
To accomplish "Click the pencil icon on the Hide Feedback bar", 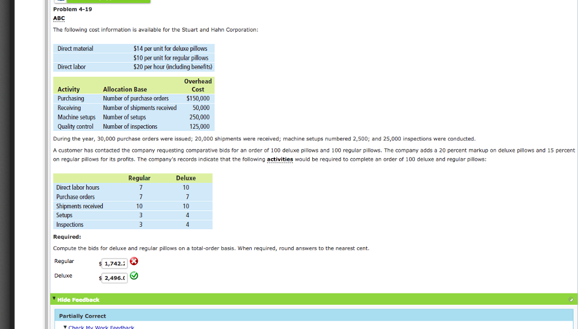I will (x=571, y=299).
